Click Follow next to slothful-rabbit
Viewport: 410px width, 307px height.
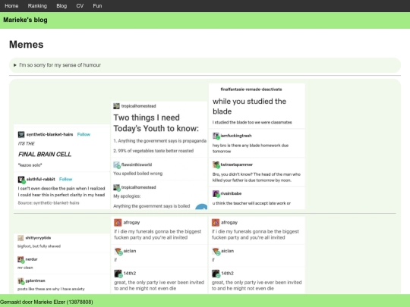65,180
